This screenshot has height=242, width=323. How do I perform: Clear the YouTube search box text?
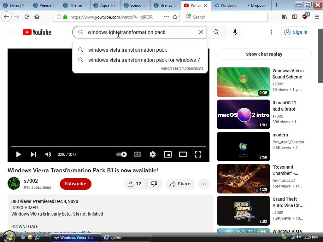tap(201, 32)
